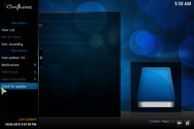194x129 pixels.
Task: Click the back arrow icon
Action: [179, 123]
